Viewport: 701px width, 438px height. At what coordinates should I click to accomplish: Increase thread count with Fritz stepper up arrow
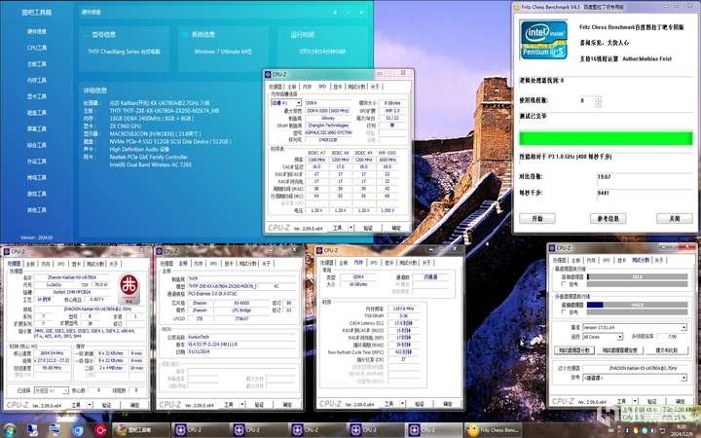(598, 98)
